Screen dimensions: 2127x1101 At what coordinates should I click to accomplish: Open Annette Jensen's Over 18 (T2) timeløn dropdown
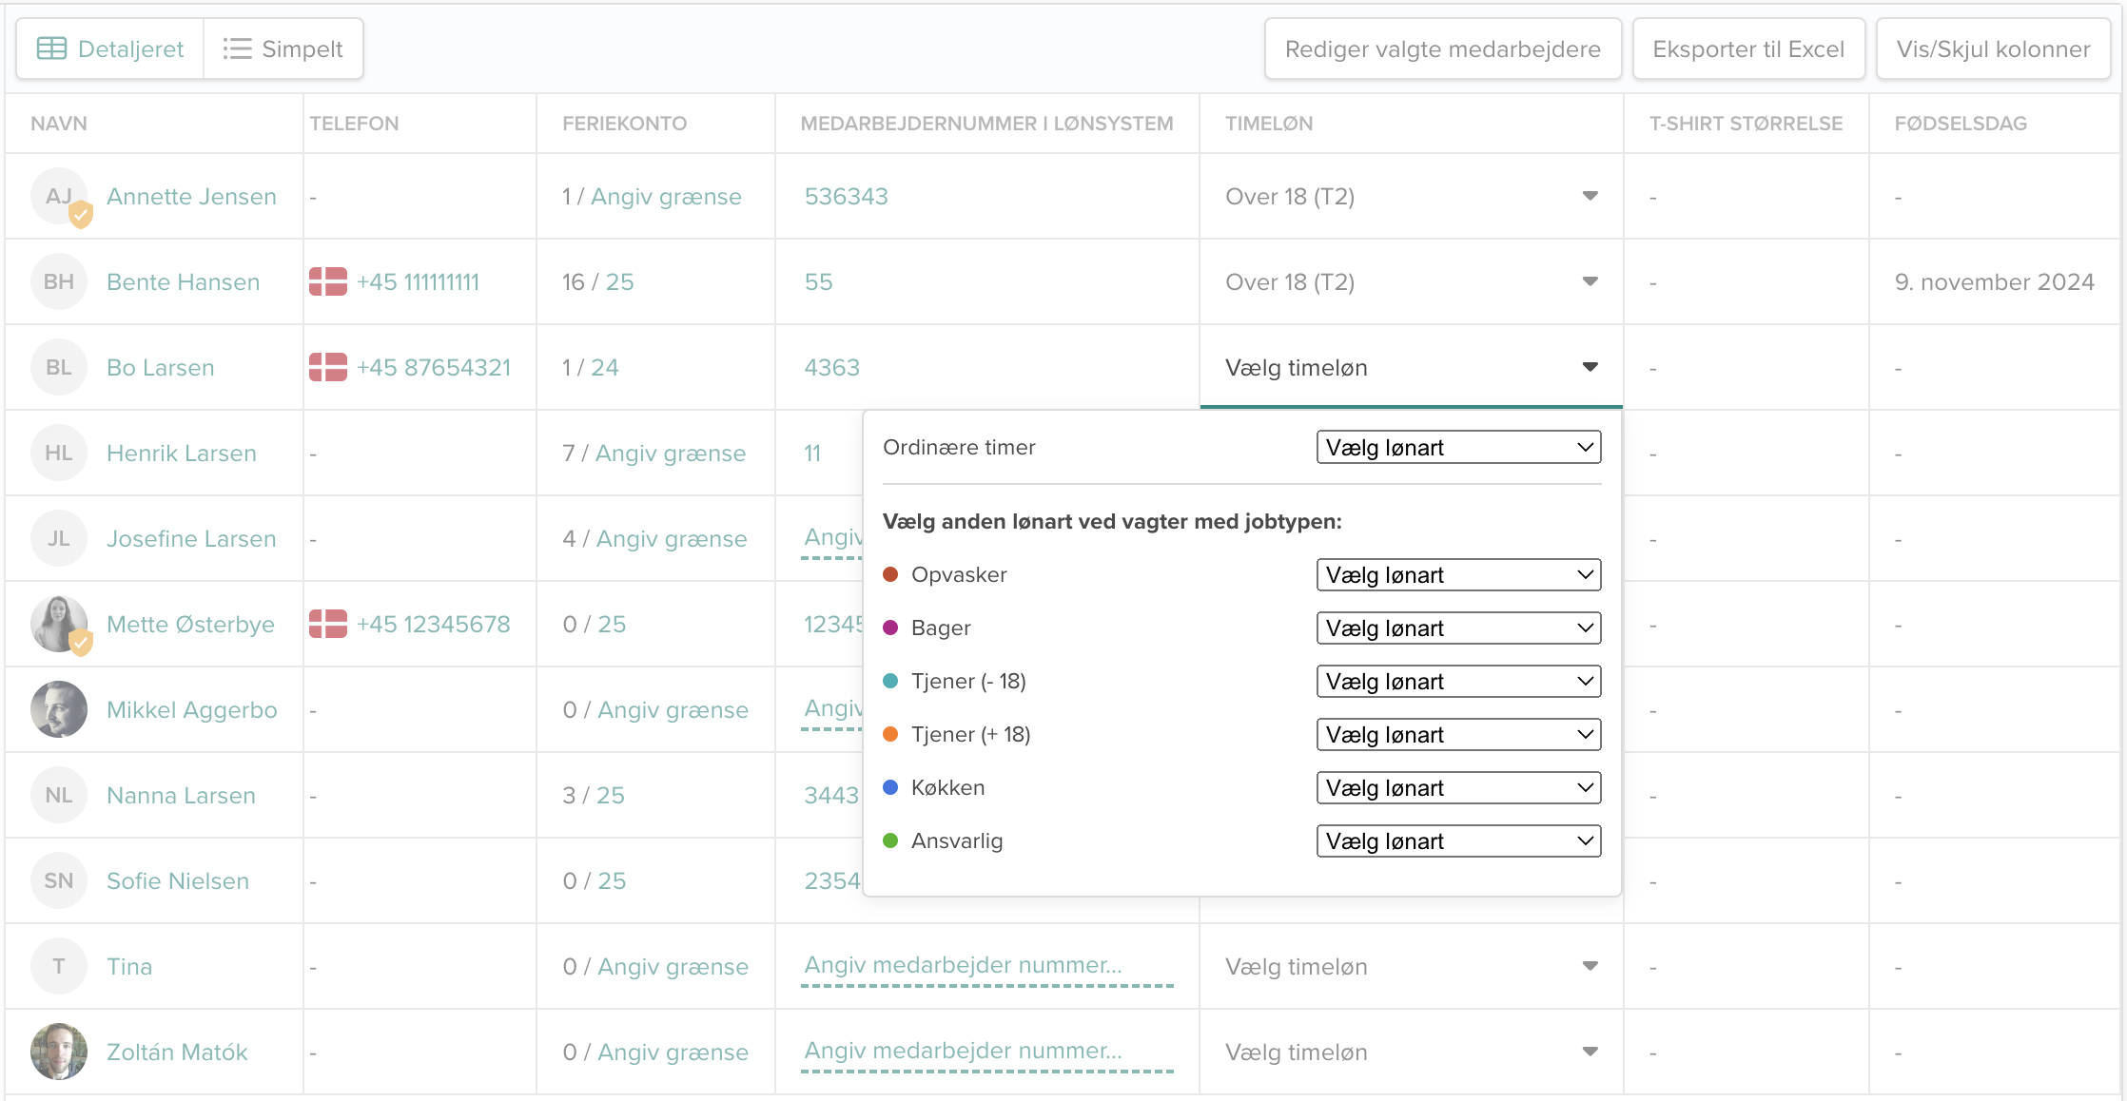coord(1411,196)
